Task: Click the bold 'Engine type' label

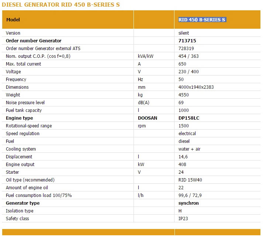Action: point(20,118)
